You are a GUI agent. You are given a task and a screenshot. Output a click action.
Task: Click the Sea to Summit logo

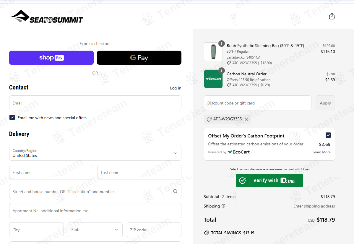click(46, 16)
